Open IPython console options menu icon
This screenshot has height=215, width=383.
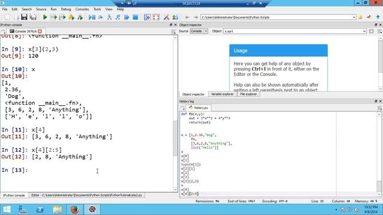coord(174,32)
